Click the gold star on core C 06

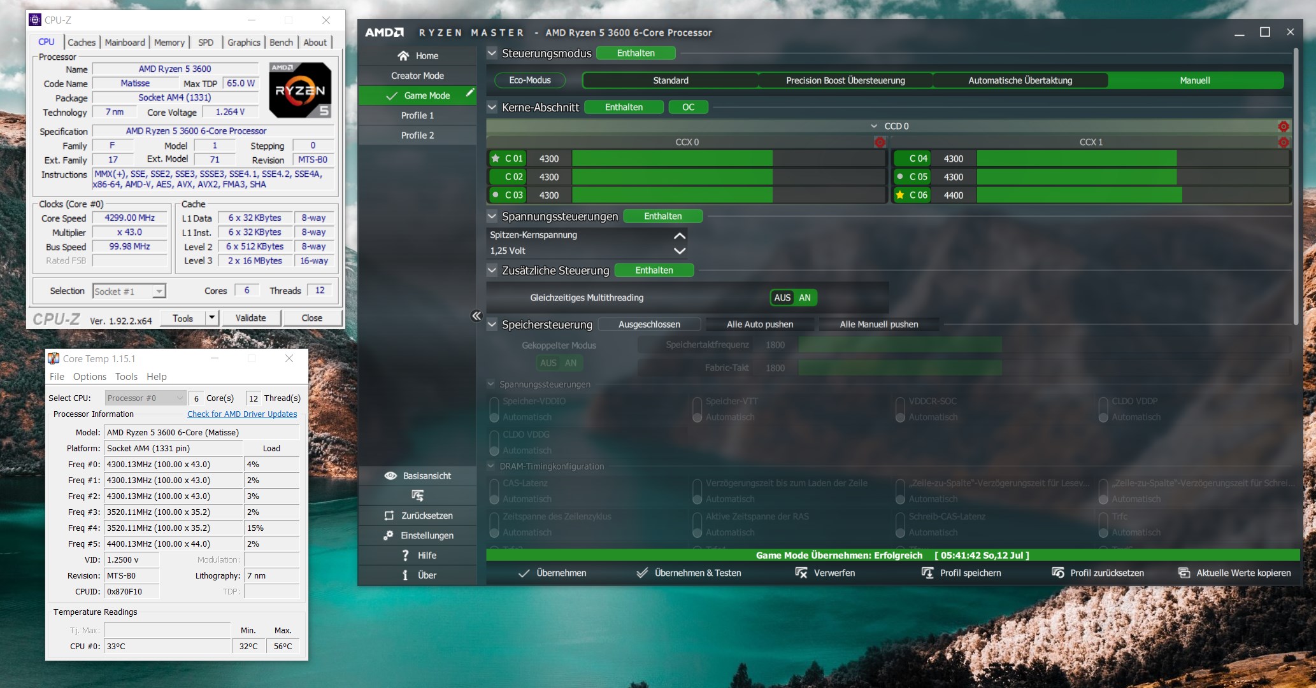(900, 195)
